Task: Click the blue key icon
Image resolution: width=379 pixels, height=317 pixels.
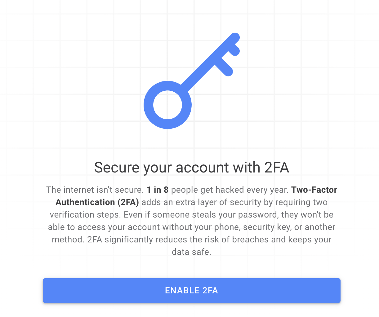Action: [x=192, y=81]
